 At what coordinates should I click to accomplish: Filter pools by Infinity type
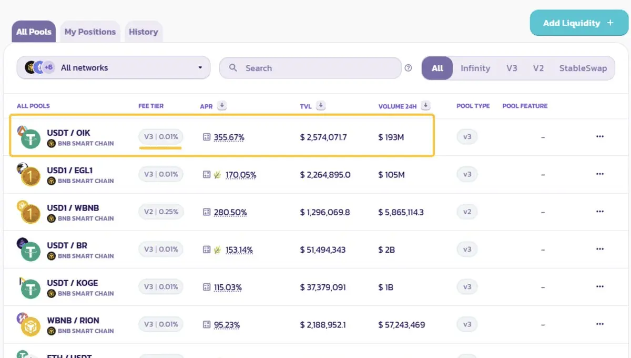pos(475,68)
